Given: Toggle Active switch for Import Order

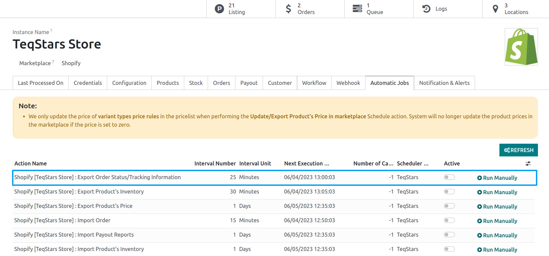Looking at the screenshot, I should 449,220.
